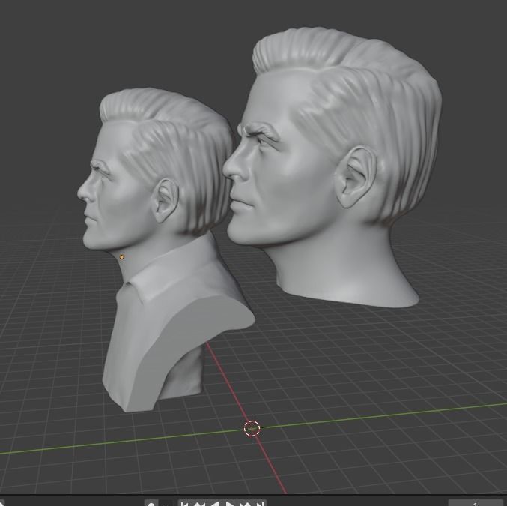Viewport: 507px width, 506px height.
Task: Jump to the previous keyframe
Action: [199, 503]
